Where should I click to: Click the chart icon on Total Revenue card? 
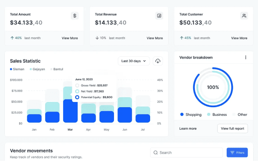(159, 16)
